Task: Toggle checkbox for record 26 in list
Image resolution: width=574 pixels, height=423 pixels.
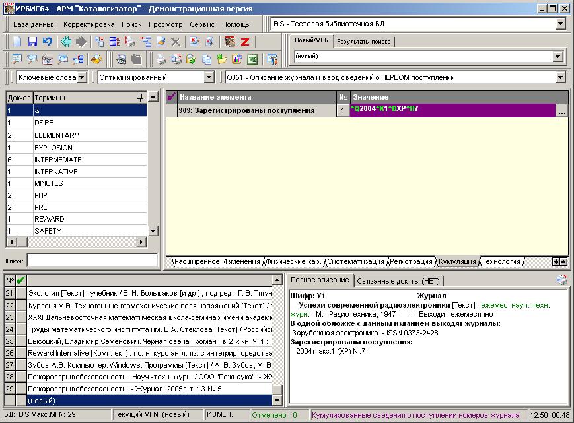Action: pos(21,353)
